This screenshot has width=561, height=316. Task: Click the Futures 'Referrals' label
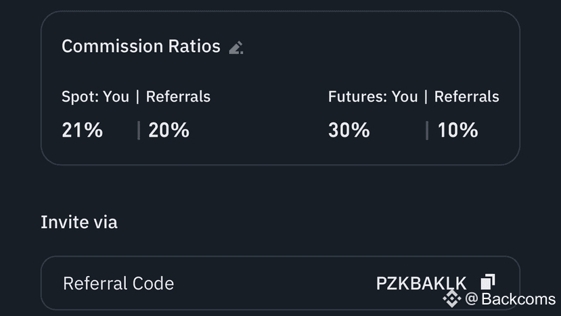point(466,97)
